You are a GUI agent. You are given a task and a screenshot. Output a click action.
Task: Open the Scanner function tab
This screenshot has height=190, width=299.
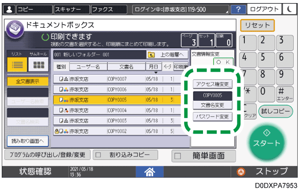[72, 9]
